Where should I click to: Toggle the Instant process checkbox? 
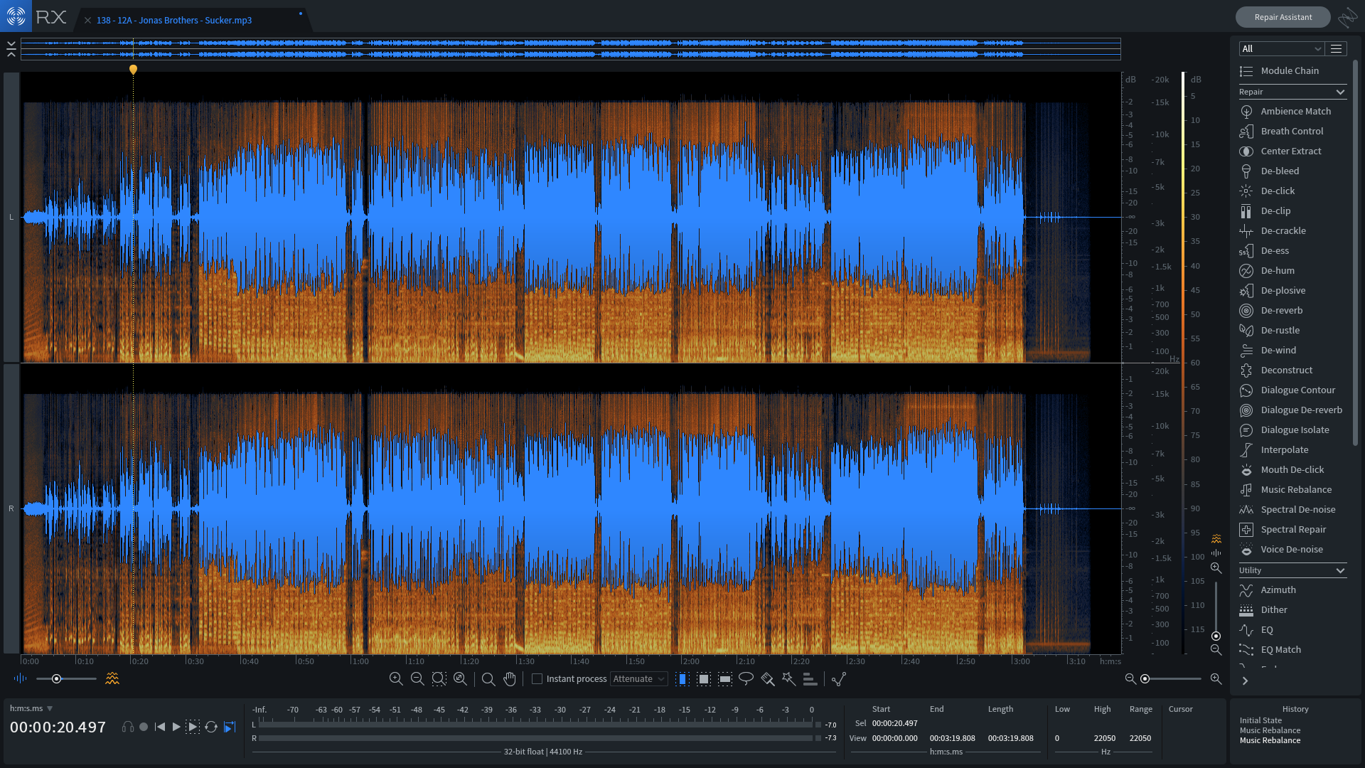pos(537,679)
